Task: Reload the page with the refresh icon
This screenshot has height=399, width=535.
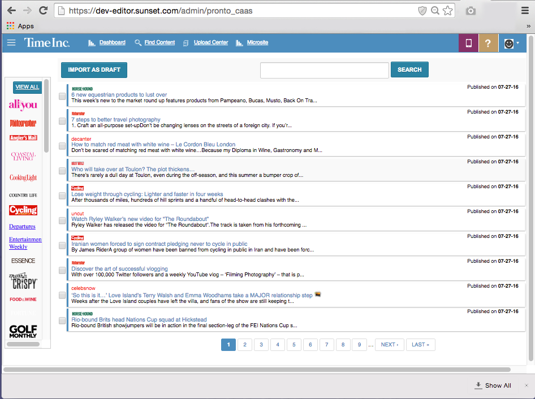Action: point(43,11)
